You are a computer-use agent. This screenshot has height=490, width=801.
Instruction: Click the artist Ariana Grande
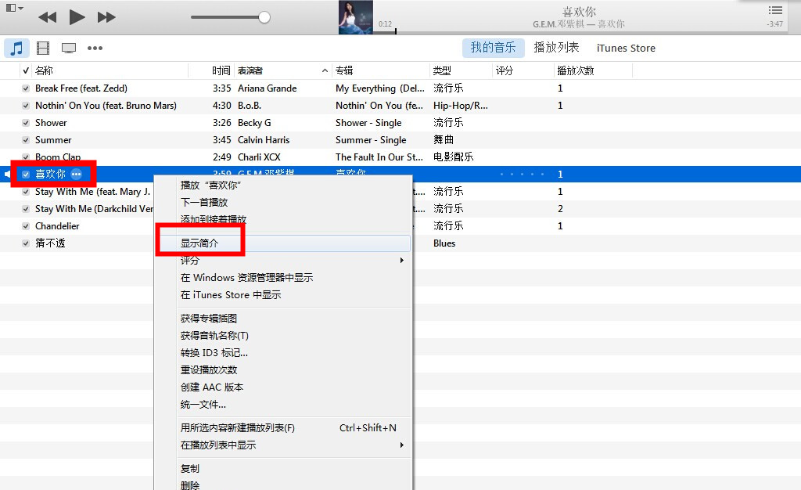(x=268, y=88)
